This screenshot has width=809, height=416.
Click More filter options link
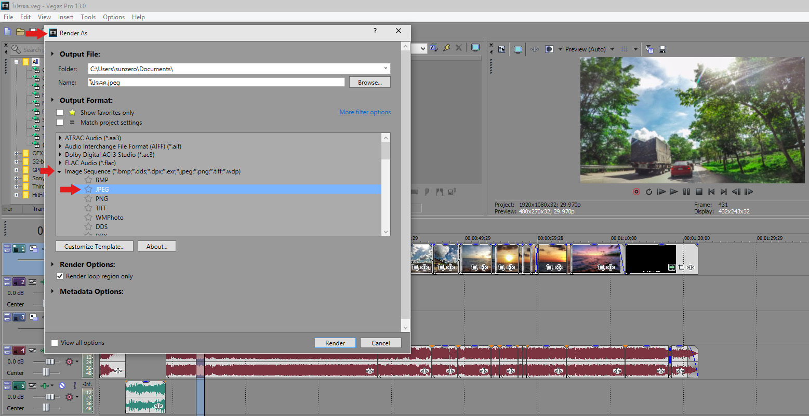(x=365, y=112)
